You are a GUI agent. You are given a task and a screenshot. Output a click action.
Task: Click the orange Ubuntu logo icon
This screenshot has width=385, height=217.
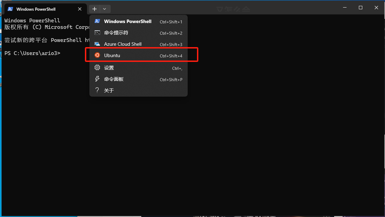pos(97,55)
